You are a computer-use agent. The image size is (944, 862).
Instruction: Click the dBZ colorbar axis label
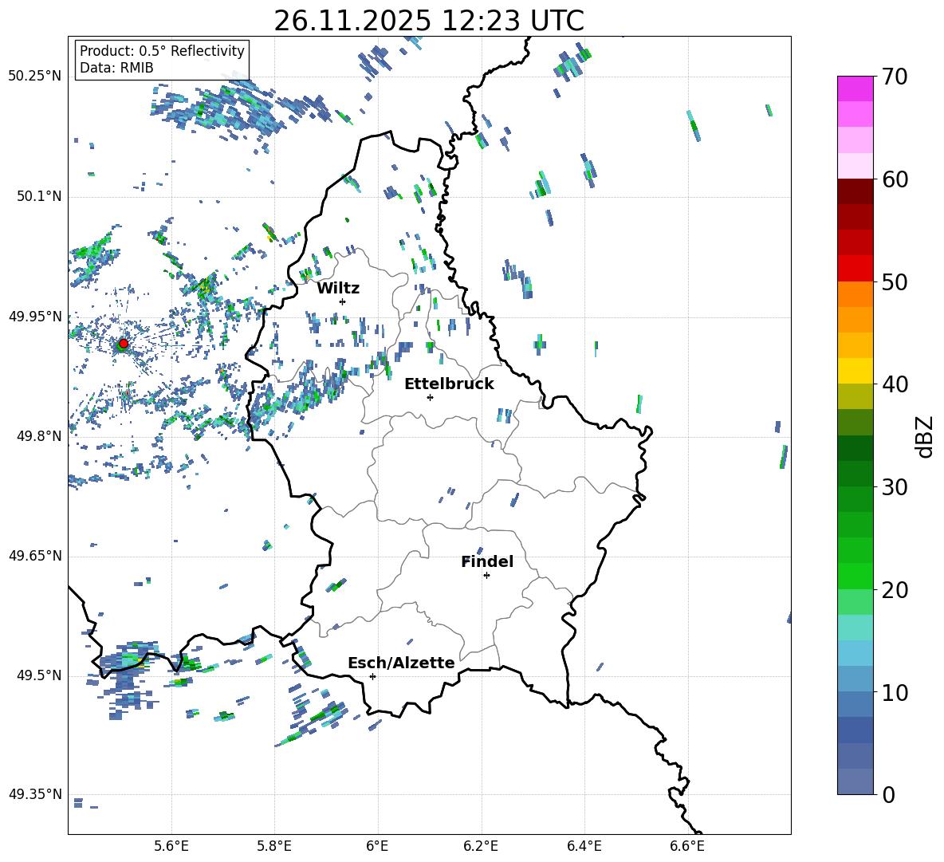tap(924, 436)
